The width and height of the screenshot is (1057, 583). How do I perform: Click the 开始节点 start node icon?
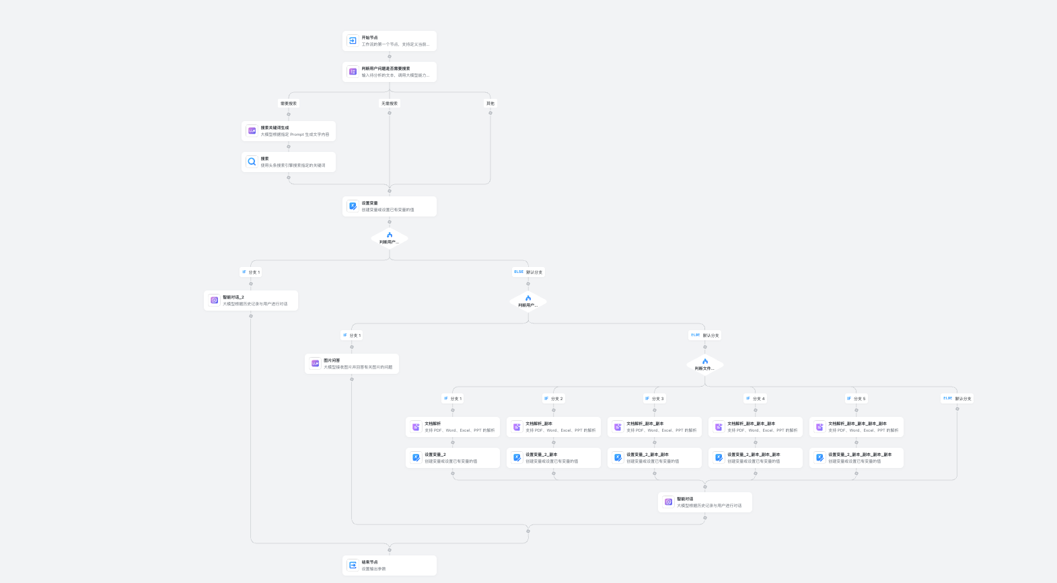tap(353, 41)
